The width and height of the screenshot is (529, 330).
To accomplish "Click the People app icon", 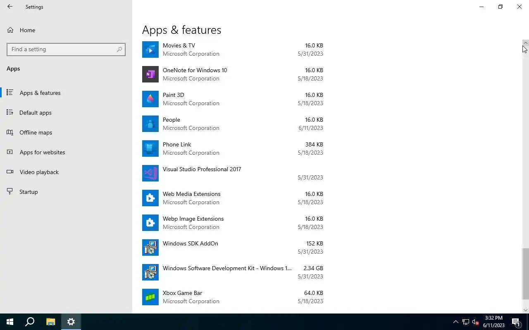I will 150,124.
